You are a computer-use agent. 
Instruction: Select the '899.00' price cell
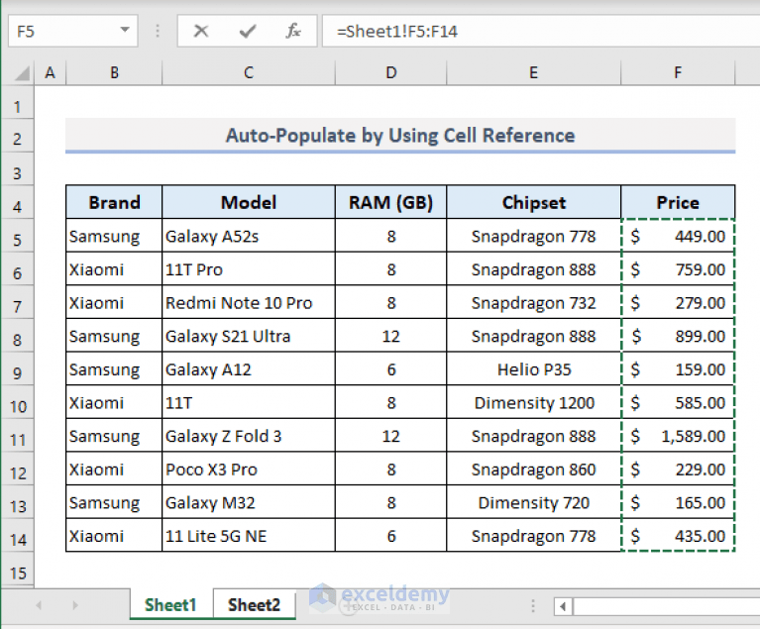pyautogui.click(x=678, y=337)
